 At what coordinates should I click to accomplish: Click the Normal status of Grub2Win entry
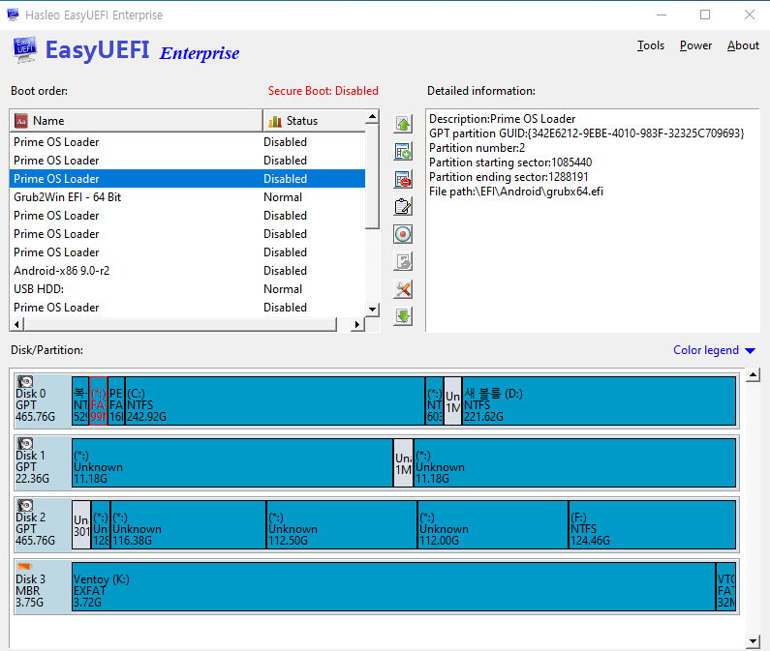[283, 197]
